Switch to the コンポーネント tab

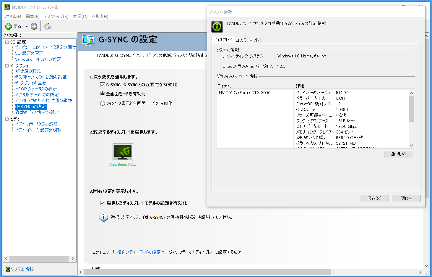pyautogui.click(x=247, y=40)
